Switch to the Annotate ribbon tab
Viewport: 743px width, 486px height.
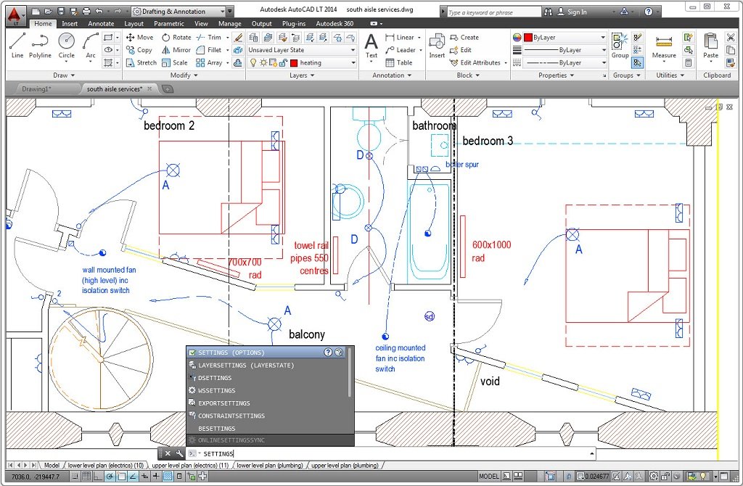101,23
